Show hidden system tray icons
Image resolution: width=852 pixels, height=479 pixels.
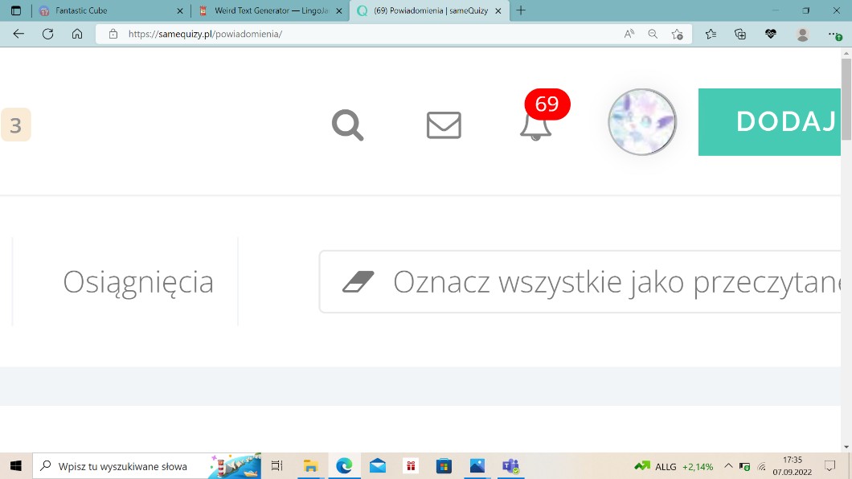coord(728,466)
